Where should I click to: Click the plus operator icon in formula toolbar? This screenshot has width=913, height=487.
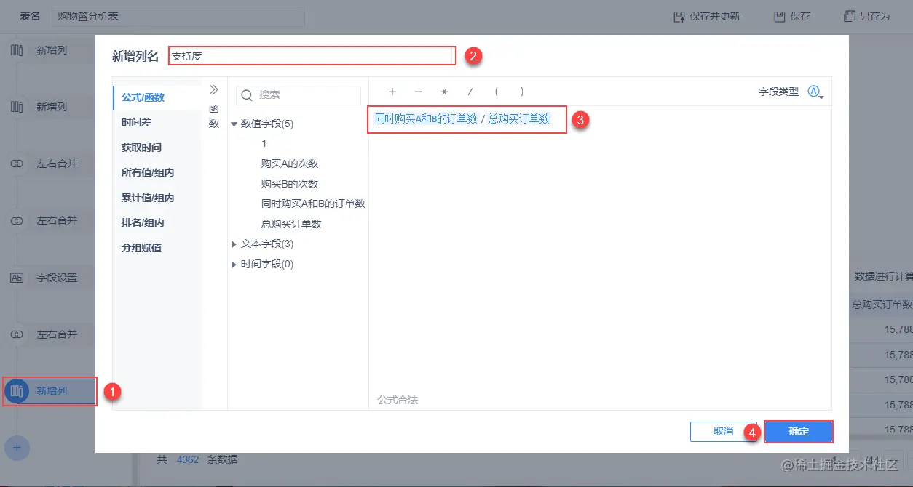[x=392, y=92]
